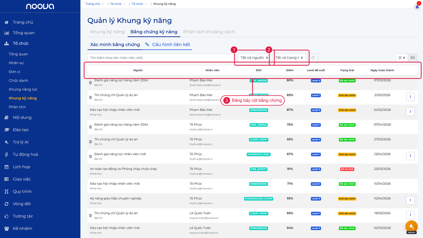The image size is (423, 238).
Task: Click the FIRE_SAFETY skill badge
Action: 259,169
